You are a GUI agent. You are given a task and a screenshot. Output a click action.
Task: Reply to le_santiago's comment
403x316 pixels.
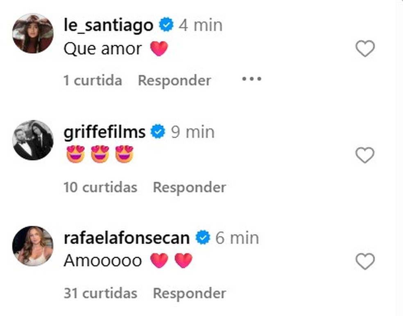(174, 80)
